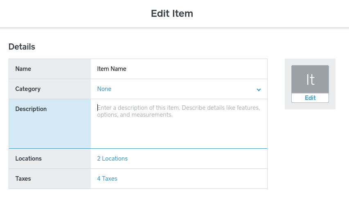Click the "None" category value text
349x202 pixels.
pos(104,89)
